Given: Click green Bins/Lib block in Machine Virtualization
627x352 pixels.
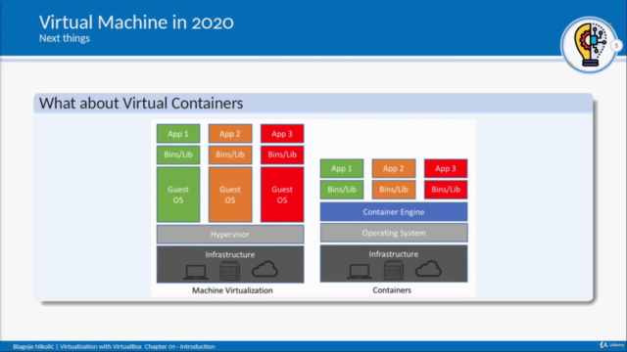Looking at the screenshot, I should [178, 154].
